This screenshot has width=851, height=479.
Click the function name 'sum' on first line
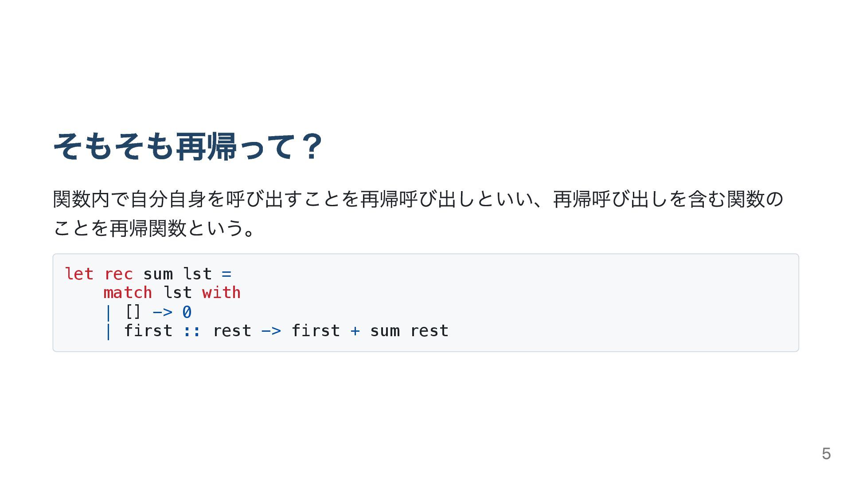(x=158, y=275)
